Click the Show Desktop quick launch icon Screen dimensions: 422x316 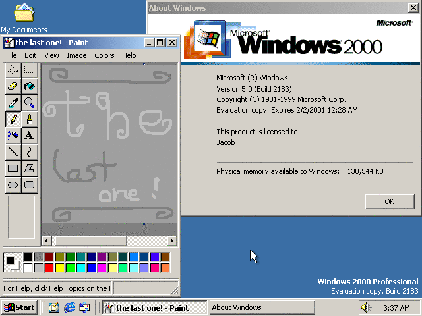(x=54, y=307)
